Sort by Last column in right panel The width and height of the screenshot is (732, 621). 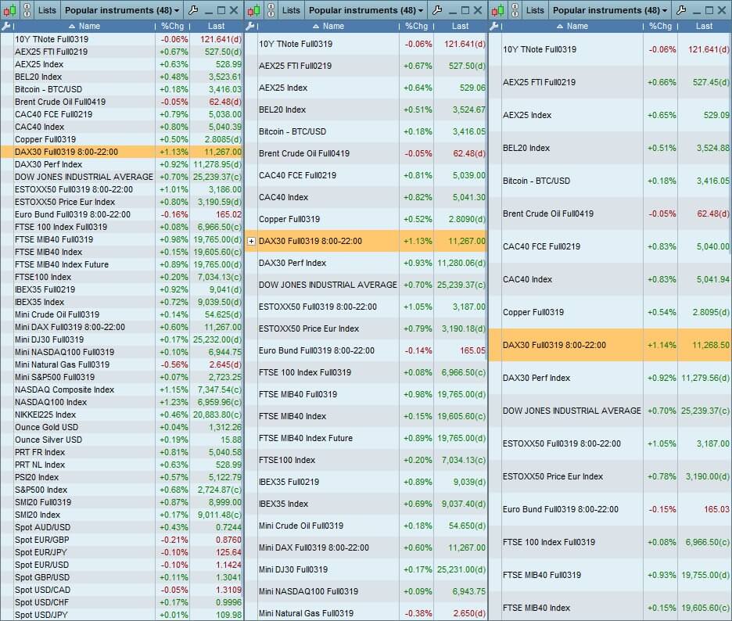tap(704, 26)
